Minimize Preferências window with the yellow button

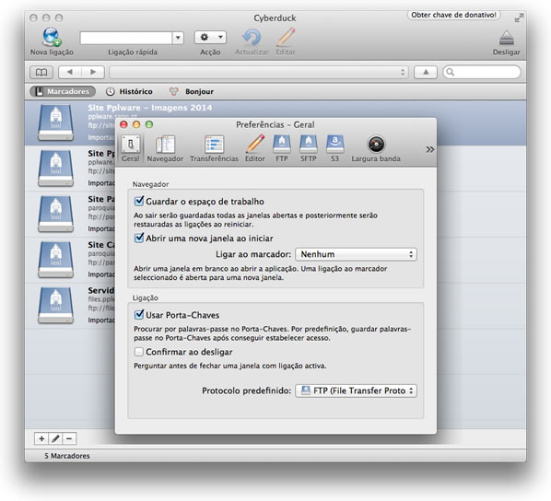click(136, 124)
